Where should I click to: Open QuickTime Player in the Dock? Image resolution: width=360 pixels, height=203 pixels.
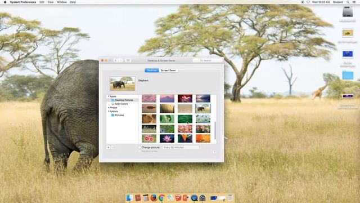click(194, 198)
